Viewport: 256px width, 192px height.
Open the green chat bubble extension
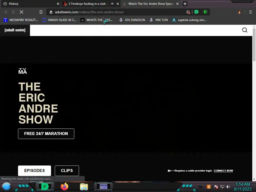[x=196, y=12]
